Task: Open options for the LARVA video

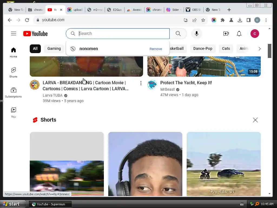Action: [141, 83]
